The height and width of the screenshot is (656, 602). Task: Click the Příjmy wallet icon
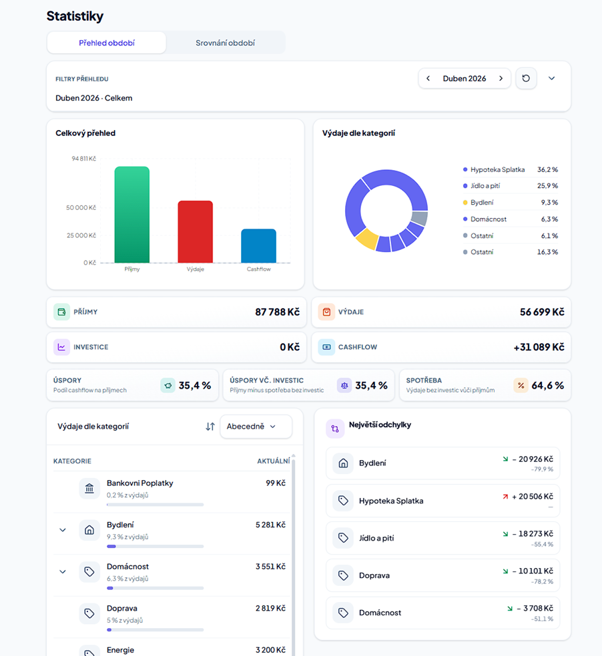61,312
